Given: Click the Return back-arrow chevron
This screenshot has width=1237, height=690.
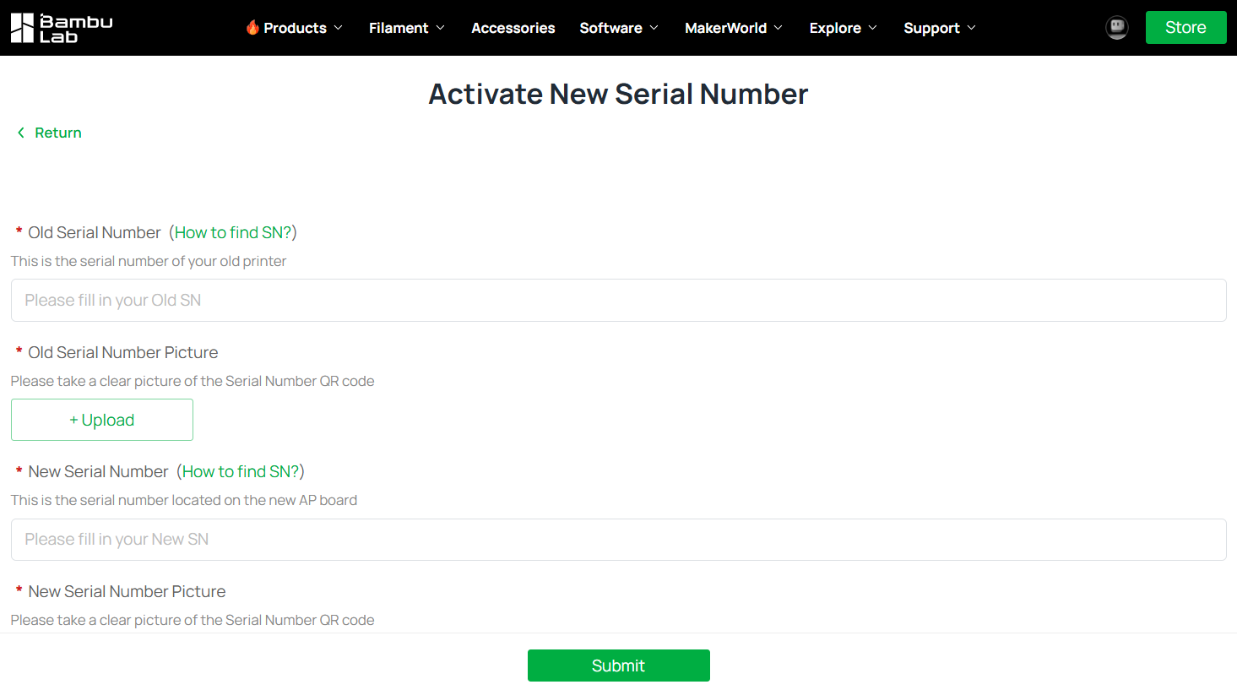Looking at the screenshot, I should (x=21, y=133).
